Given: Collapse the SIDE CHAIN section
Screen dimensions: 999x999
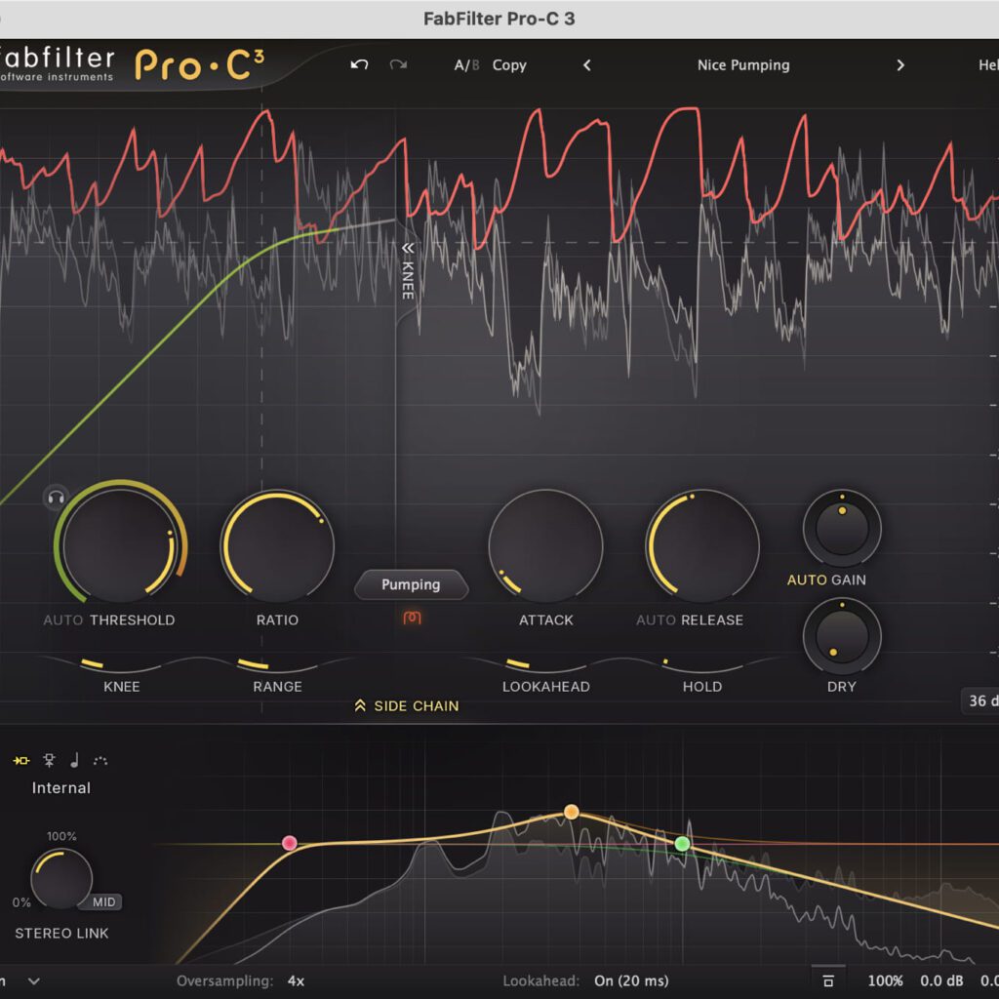Looking at the screenshot, I should tap(407, 705).
